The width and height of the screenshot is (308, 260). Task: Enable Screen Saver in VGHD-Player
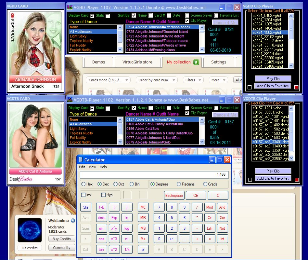coord(187,16)
